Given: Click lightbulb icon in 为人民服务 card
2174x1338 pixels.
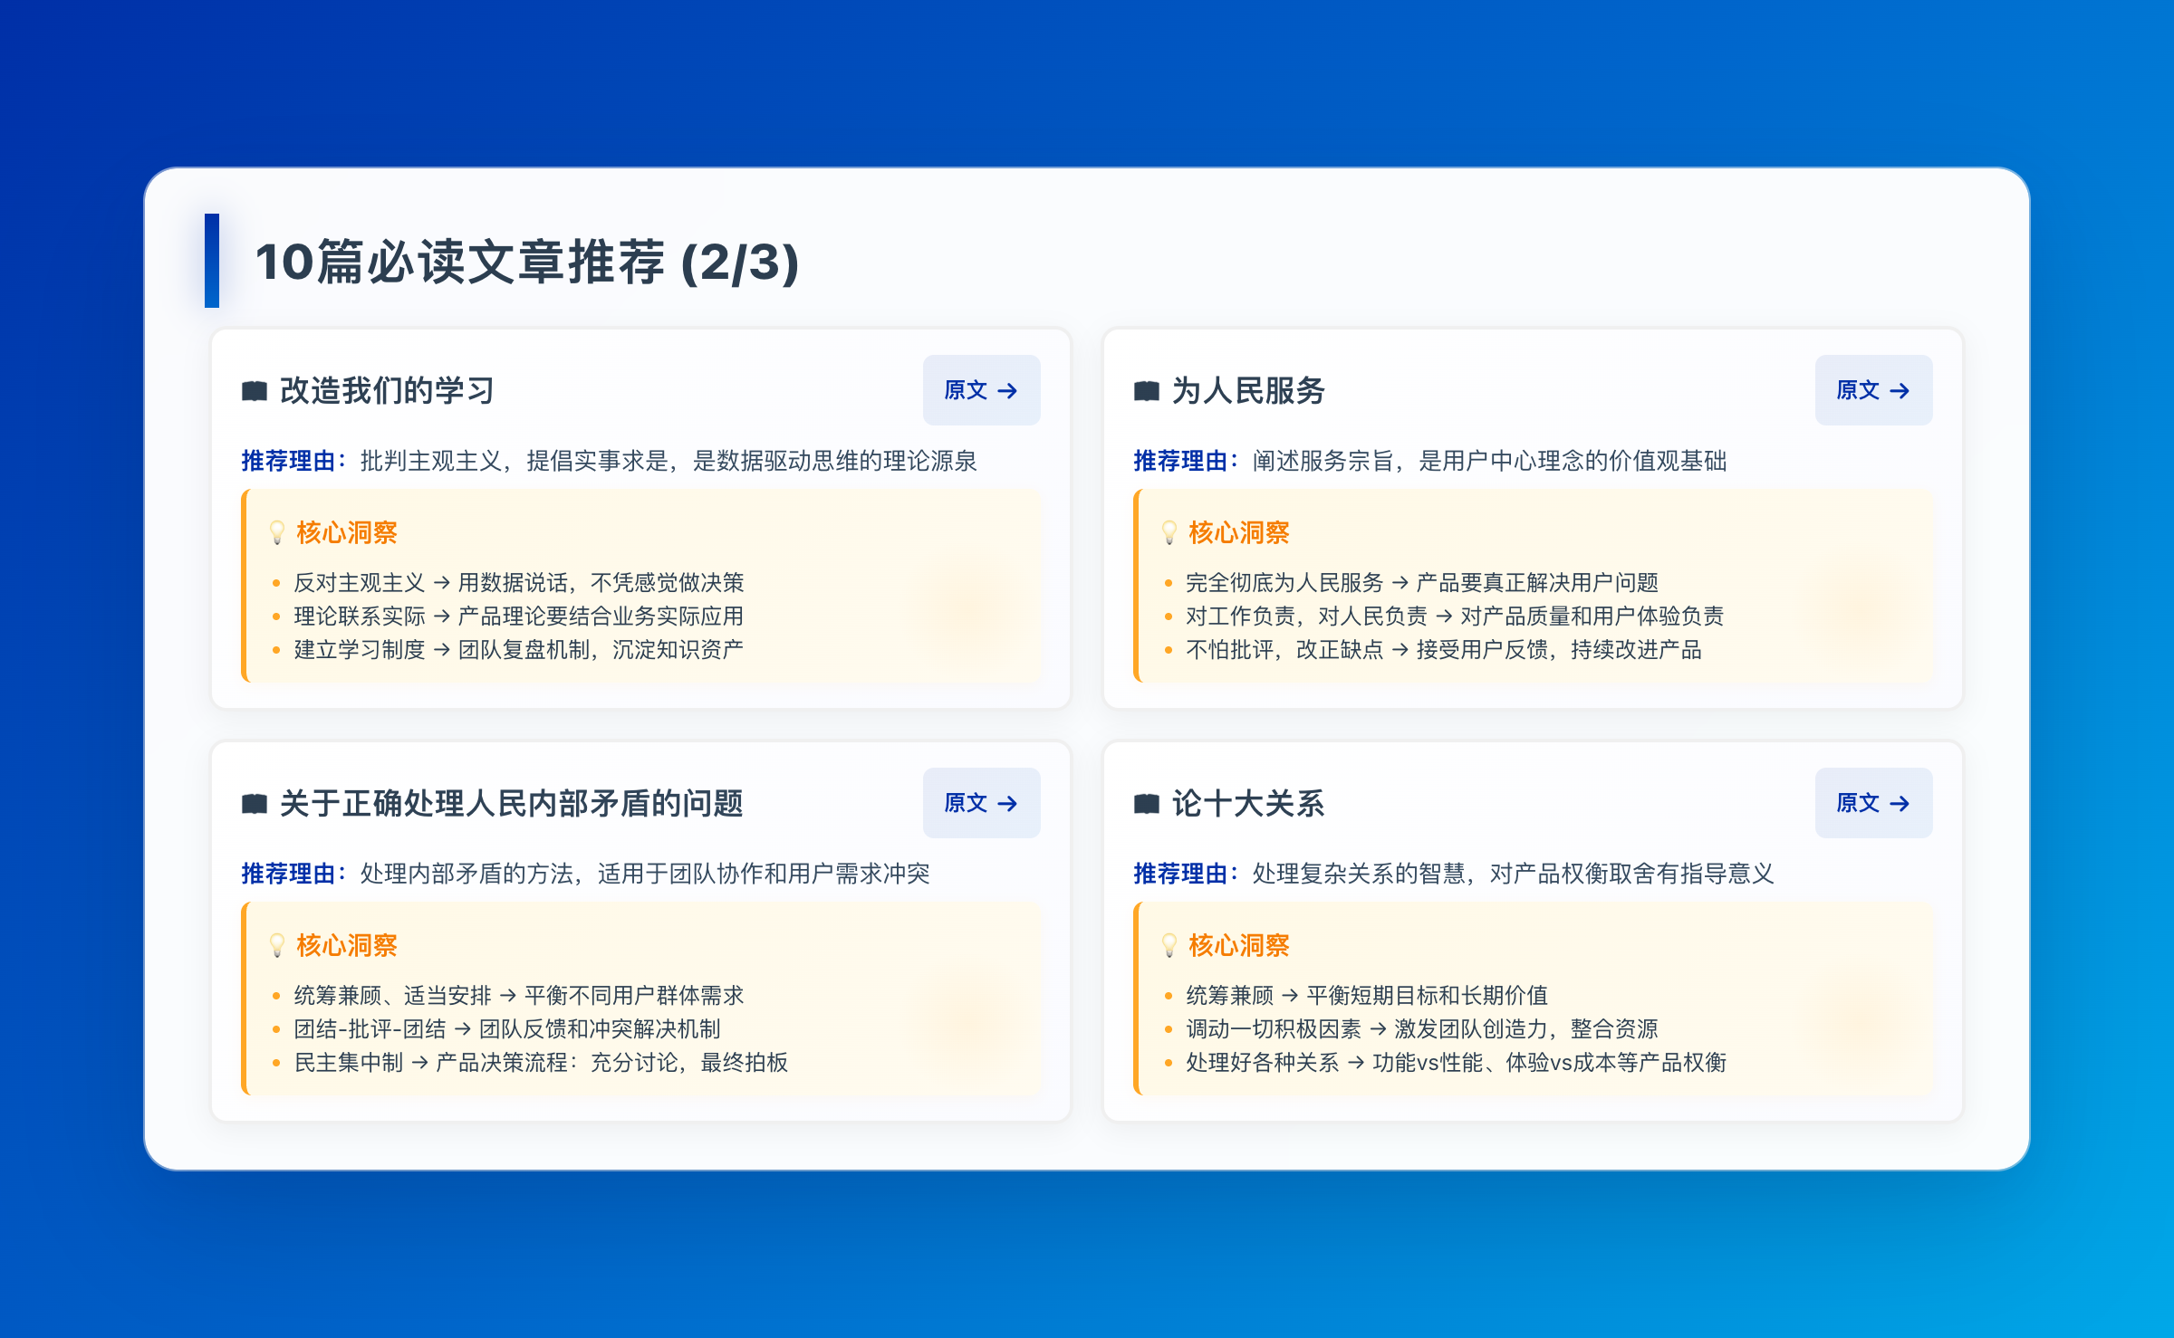Looking at the screenshot, I should [x=1169, y=533].
